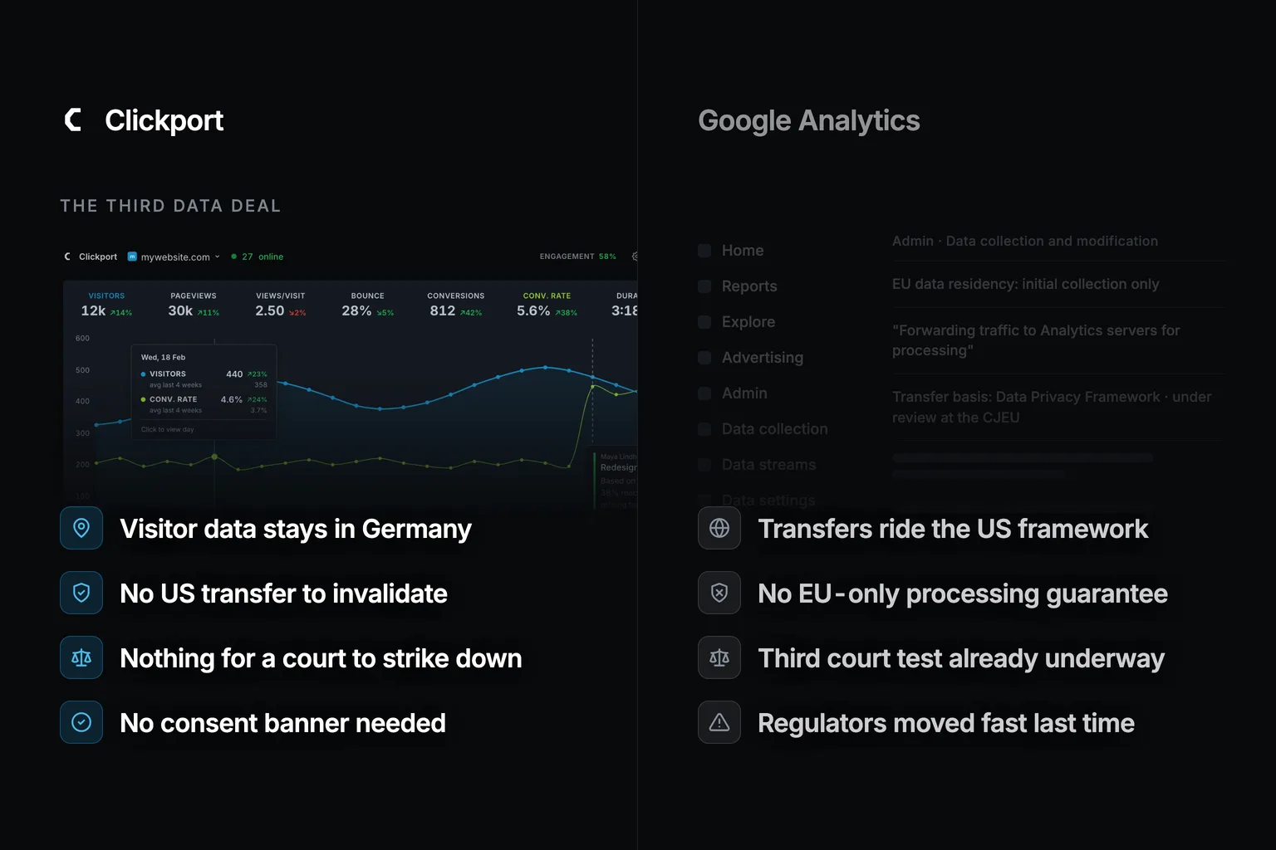The image size is (1276, 850).
Task: Click the green online status dot
Action: 234,256
